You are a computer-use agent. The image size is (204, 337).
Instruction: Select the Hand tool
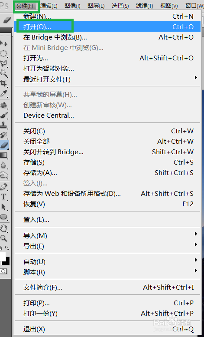pos(3,228)
